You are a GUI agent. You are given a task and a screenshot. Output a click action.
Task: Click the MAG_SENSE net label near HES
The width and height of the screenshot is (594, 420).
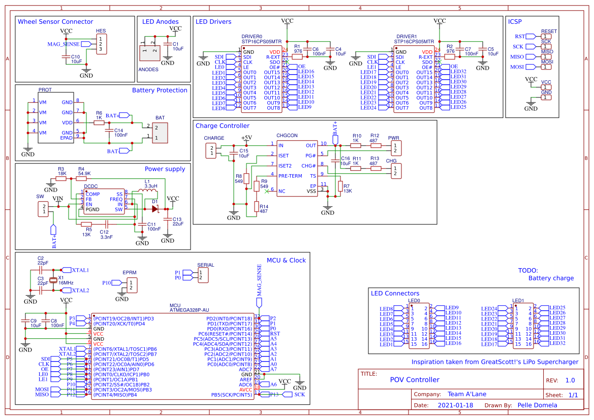pyautogui.click(x=64, y=44)
